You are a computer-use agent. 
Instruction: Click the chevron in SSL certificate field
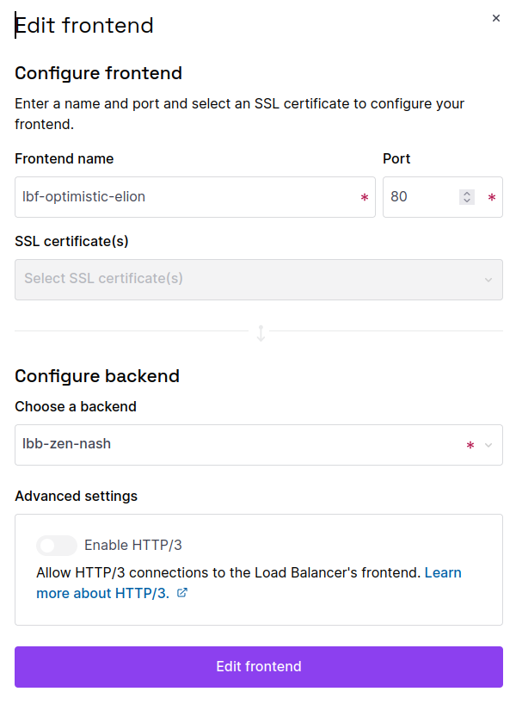[x=488, y=280]
